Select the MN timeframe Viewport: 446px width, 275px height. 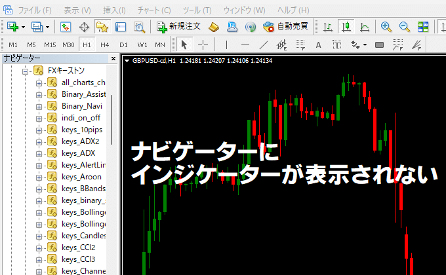160,45
